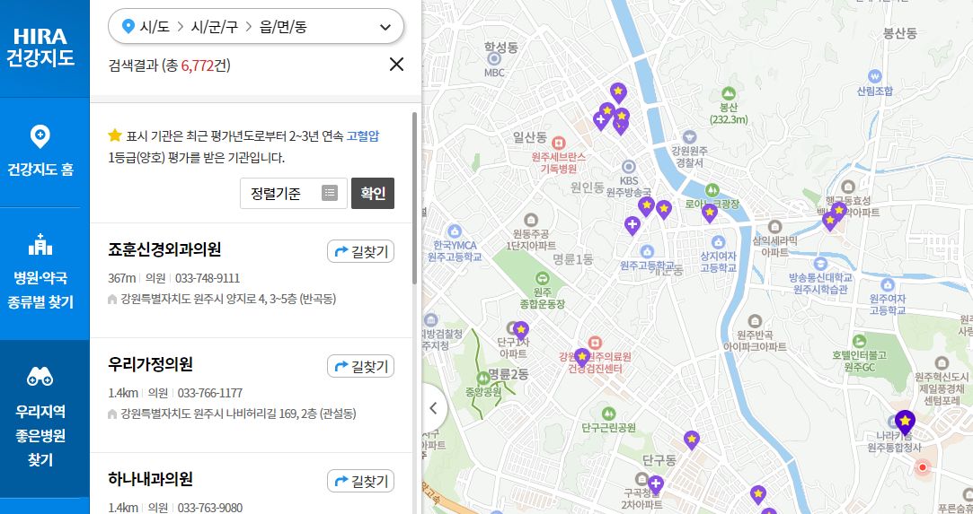Click the 확인 button
The width and height of the screenshot is (973, 514).
pos(373,193)
